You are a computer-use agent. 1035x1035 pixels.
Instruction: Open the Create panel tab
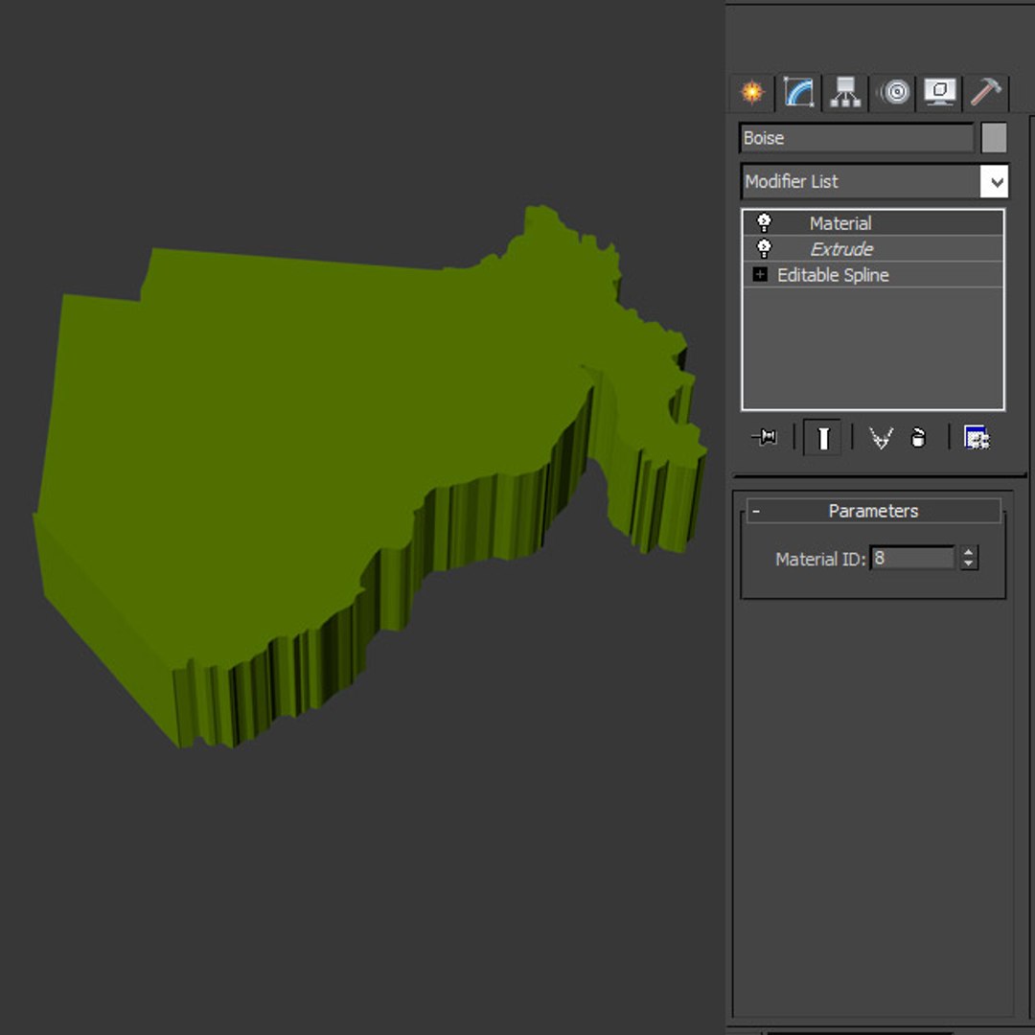point(752,92)
